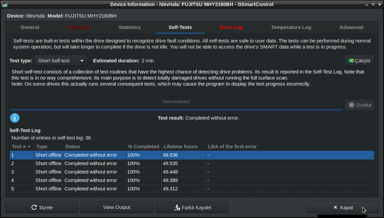Viewport: 384px width, 218px height.
Task: Sort by Type column header
Action: 48,147
